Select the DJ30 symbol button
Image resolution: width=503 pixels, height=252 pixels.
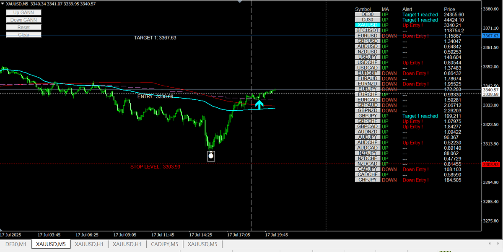[x=368, y=20]
